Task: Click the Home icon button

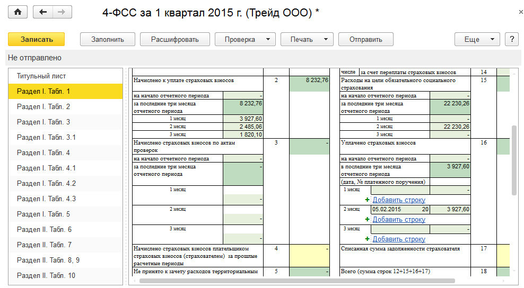Action: [18, 12]
